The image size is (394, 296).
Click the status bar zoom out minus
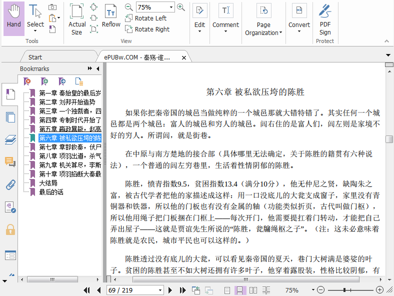(x=320, y=290)
